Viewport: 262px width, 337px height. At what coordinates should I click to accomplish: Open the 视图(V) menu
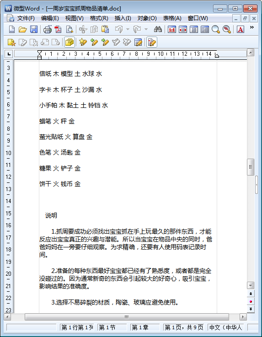(x=75, y=18)
